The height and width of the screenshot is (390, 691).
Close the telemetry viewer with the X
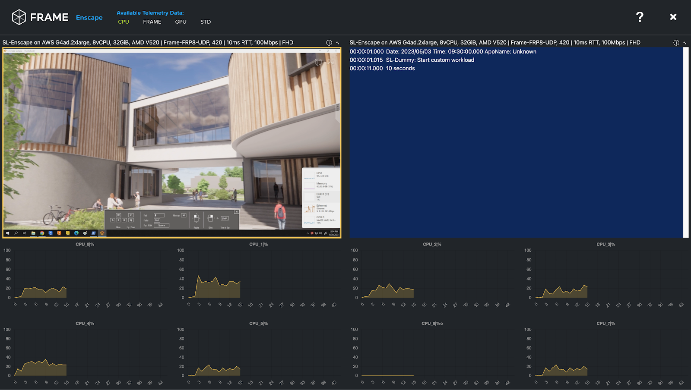point(673,17)
